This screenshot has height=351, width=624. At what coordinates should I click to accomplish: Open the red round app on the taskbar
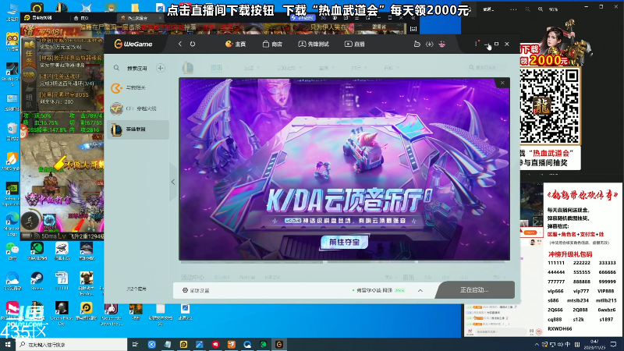(x=215, y=344)
